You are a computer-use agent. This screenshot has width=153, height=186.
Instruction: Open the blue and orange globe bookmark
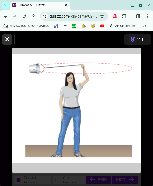(93, 26)
